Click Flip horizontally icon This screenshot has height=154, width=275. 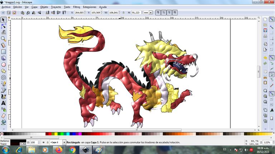34,12
